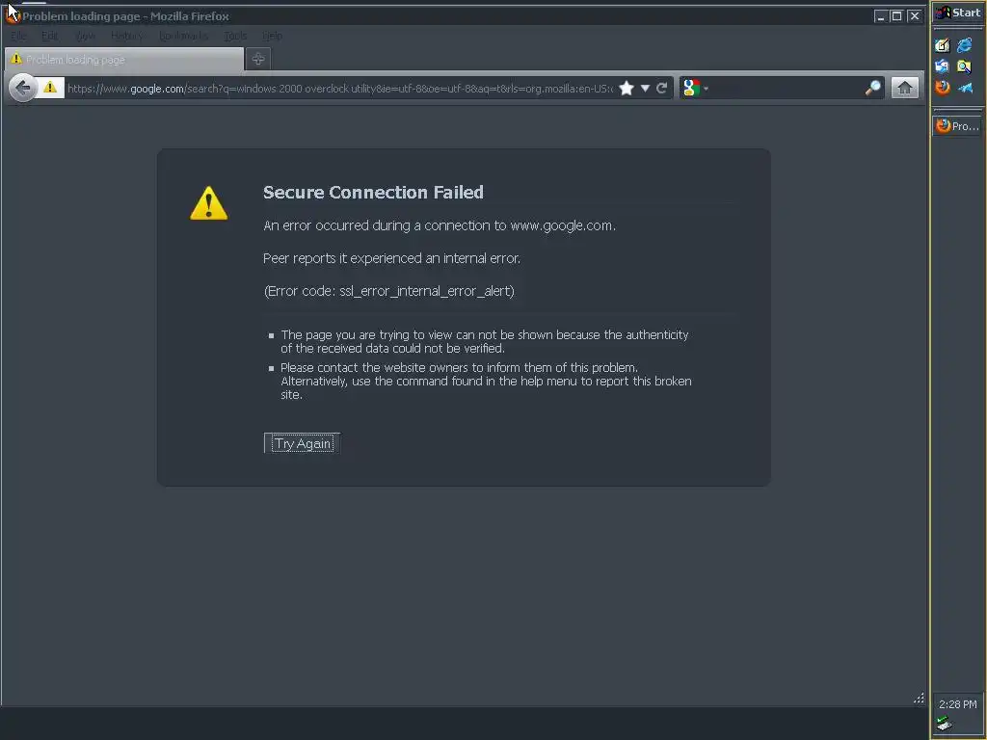Image resolution: width=987 pixels, height=740 pixels.
Task: Close the Firefox window
Action: point(914,16)
